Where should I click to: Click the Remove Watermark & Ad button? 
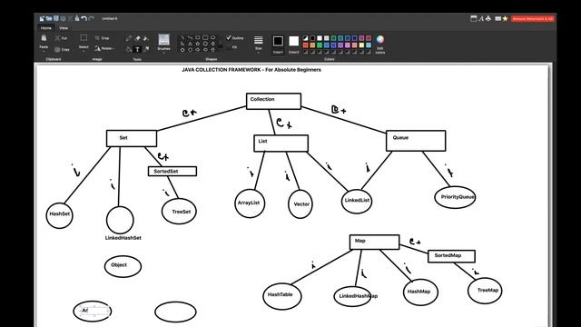coord(533,18)
